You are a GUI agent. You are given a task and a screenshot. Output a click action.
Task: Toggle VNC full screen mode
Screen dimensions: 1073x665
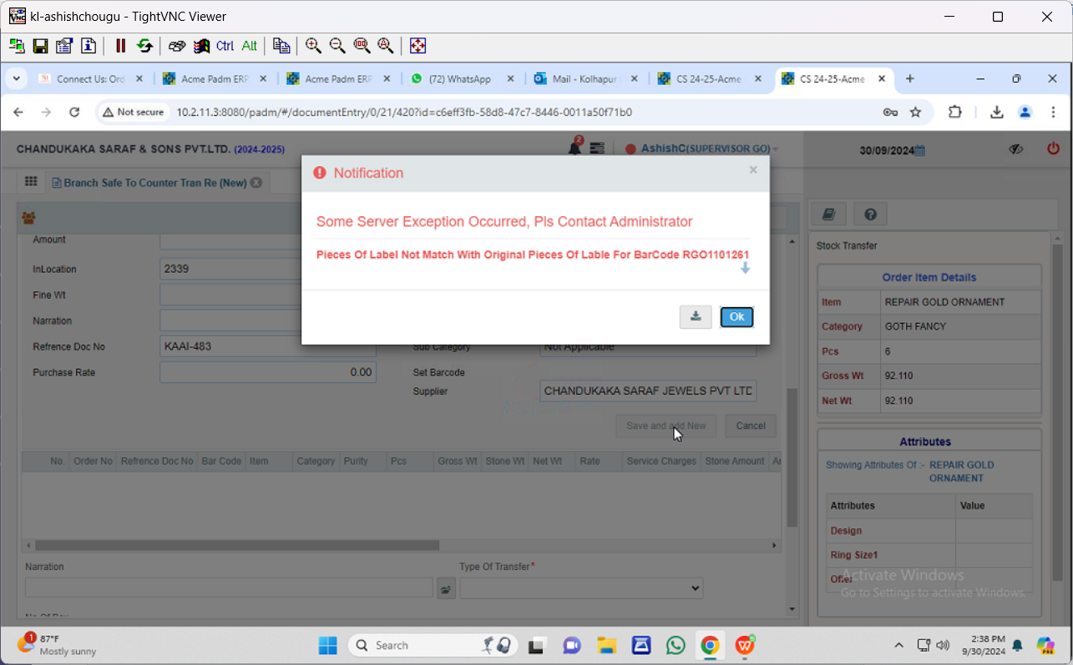[x=418, y=46]
